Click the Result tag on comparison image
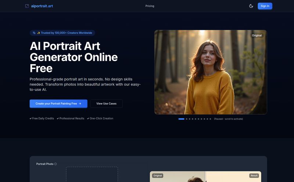294x182 pixels. pos(254,176)
